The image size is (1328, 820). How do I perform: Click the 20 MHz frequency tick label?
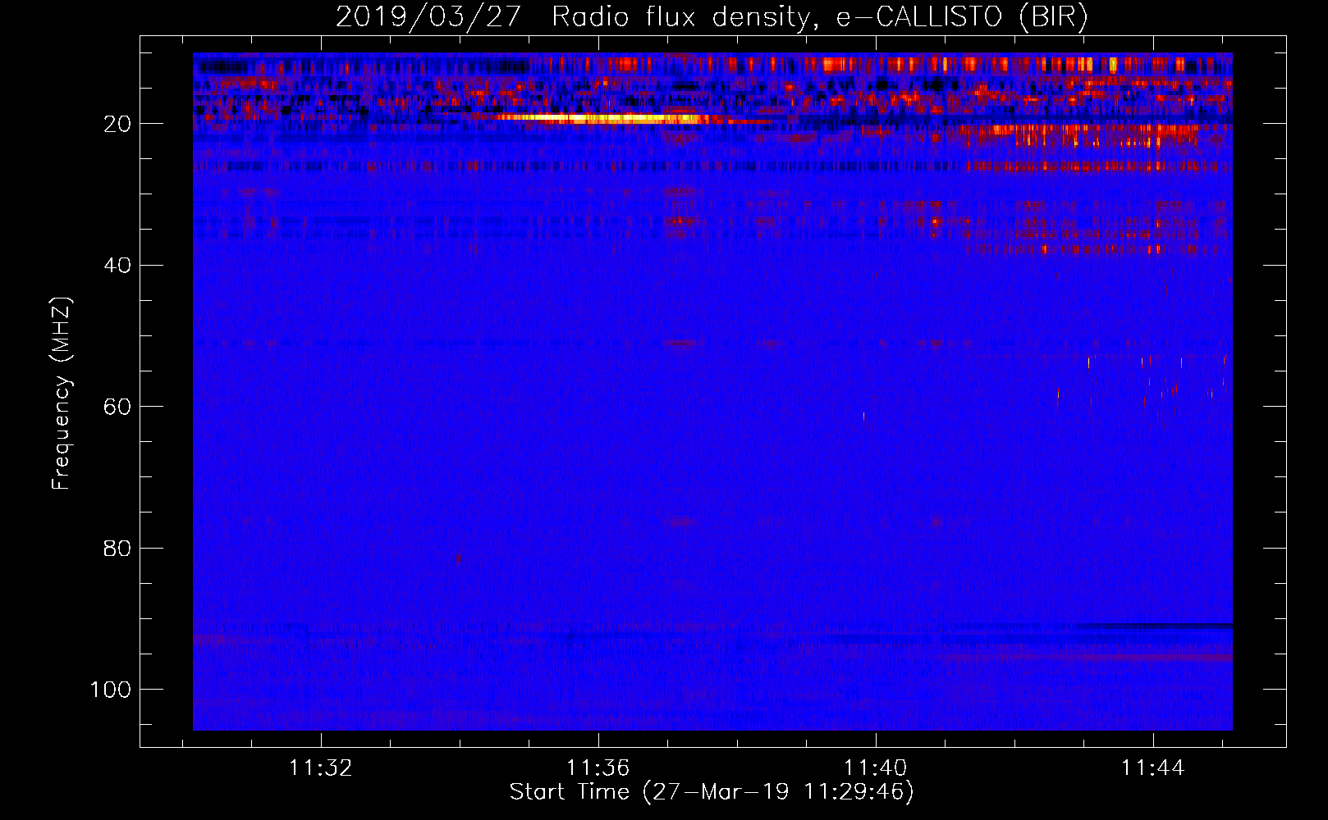tap(117, 124)
